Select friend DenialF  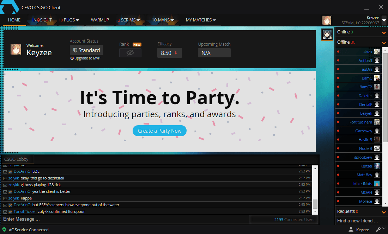point(359,105)
